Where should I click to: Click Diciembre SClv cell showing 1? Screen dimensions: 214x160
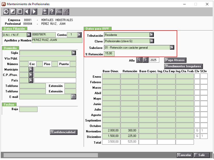[x=204, y=136]
